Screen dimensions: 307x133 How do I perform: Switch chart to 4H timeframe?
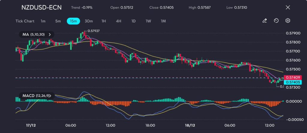coord(119,21)
